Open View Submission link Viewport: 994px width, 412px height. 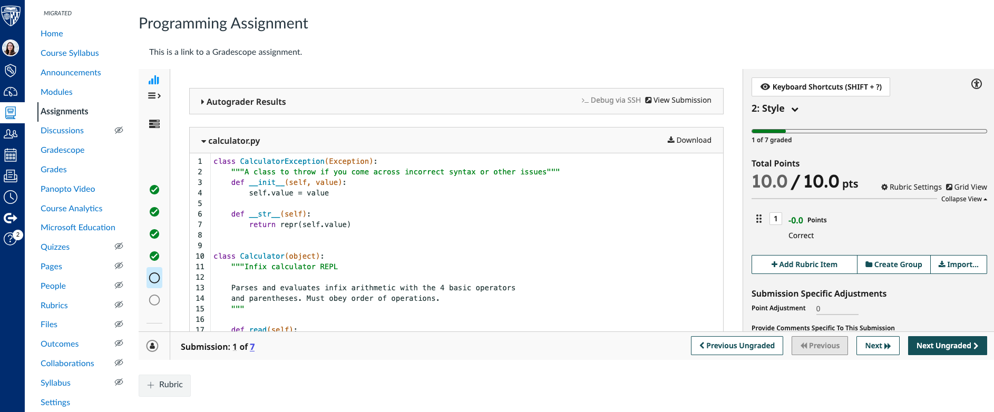pyautogui.click(x=678, y=100)
